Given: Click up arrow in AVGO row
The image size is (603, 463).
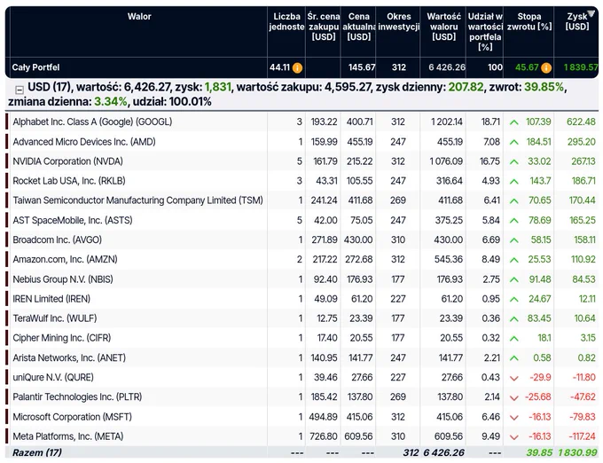Looking at the screenshot, I should pos(513,240).
